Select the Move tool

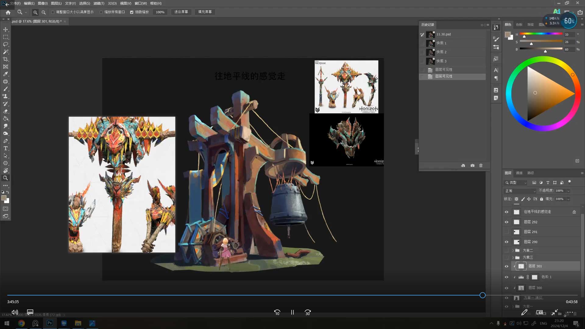coord(5,30)
